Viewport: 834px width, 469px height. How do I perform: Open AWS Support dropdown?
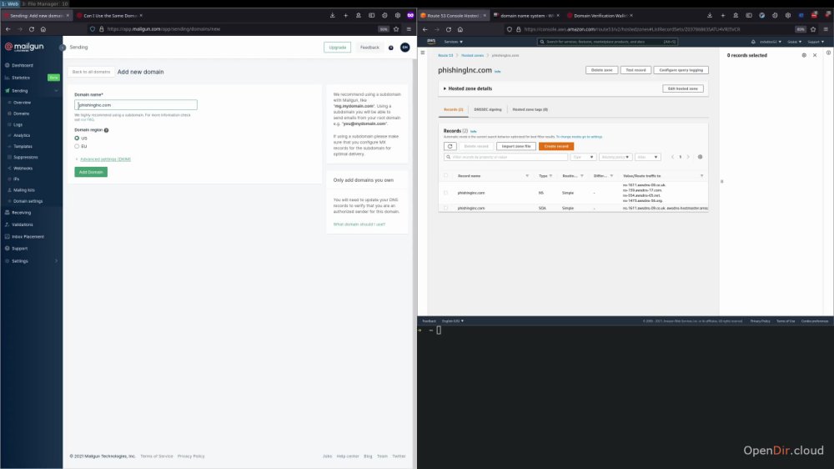click(816, 42)
